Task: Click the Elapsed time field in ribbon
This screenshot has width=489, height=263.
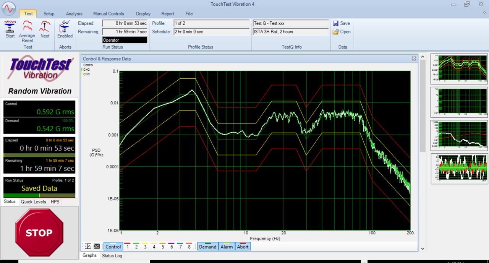Action: coord(125,23)
